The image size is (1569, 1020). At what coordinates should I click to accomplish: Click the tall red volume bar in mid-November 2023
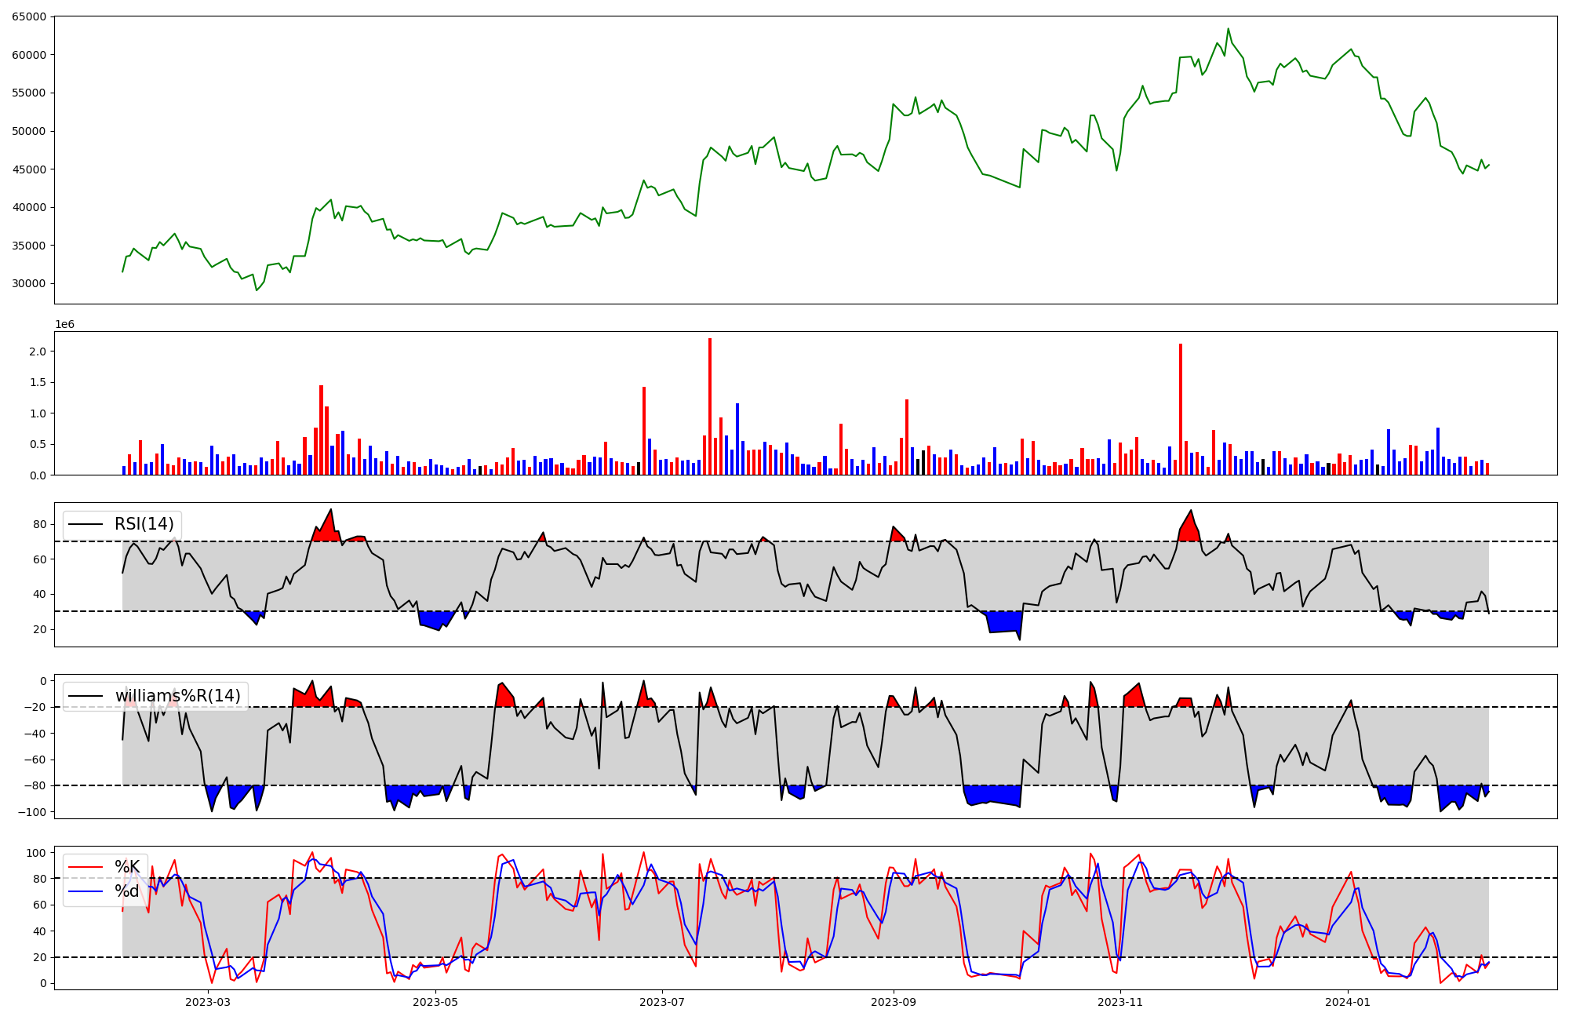1180,408
